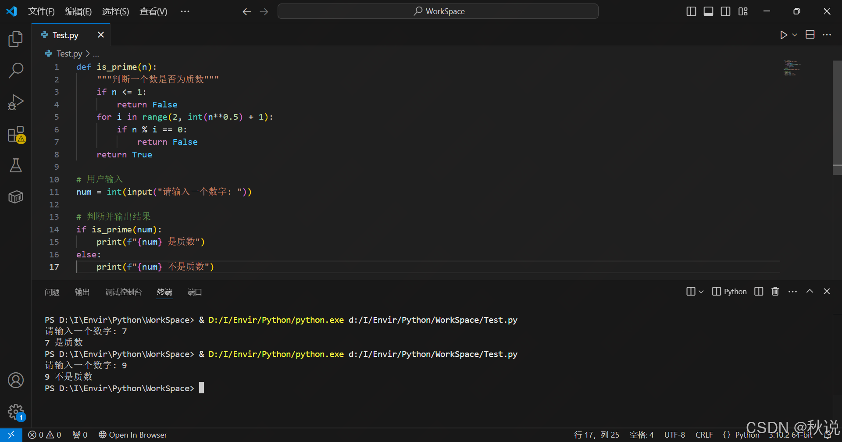842x442 pixels.
Task: Open the Search view in activity bar
Action: pyautogui.click(x=16, y=70)
